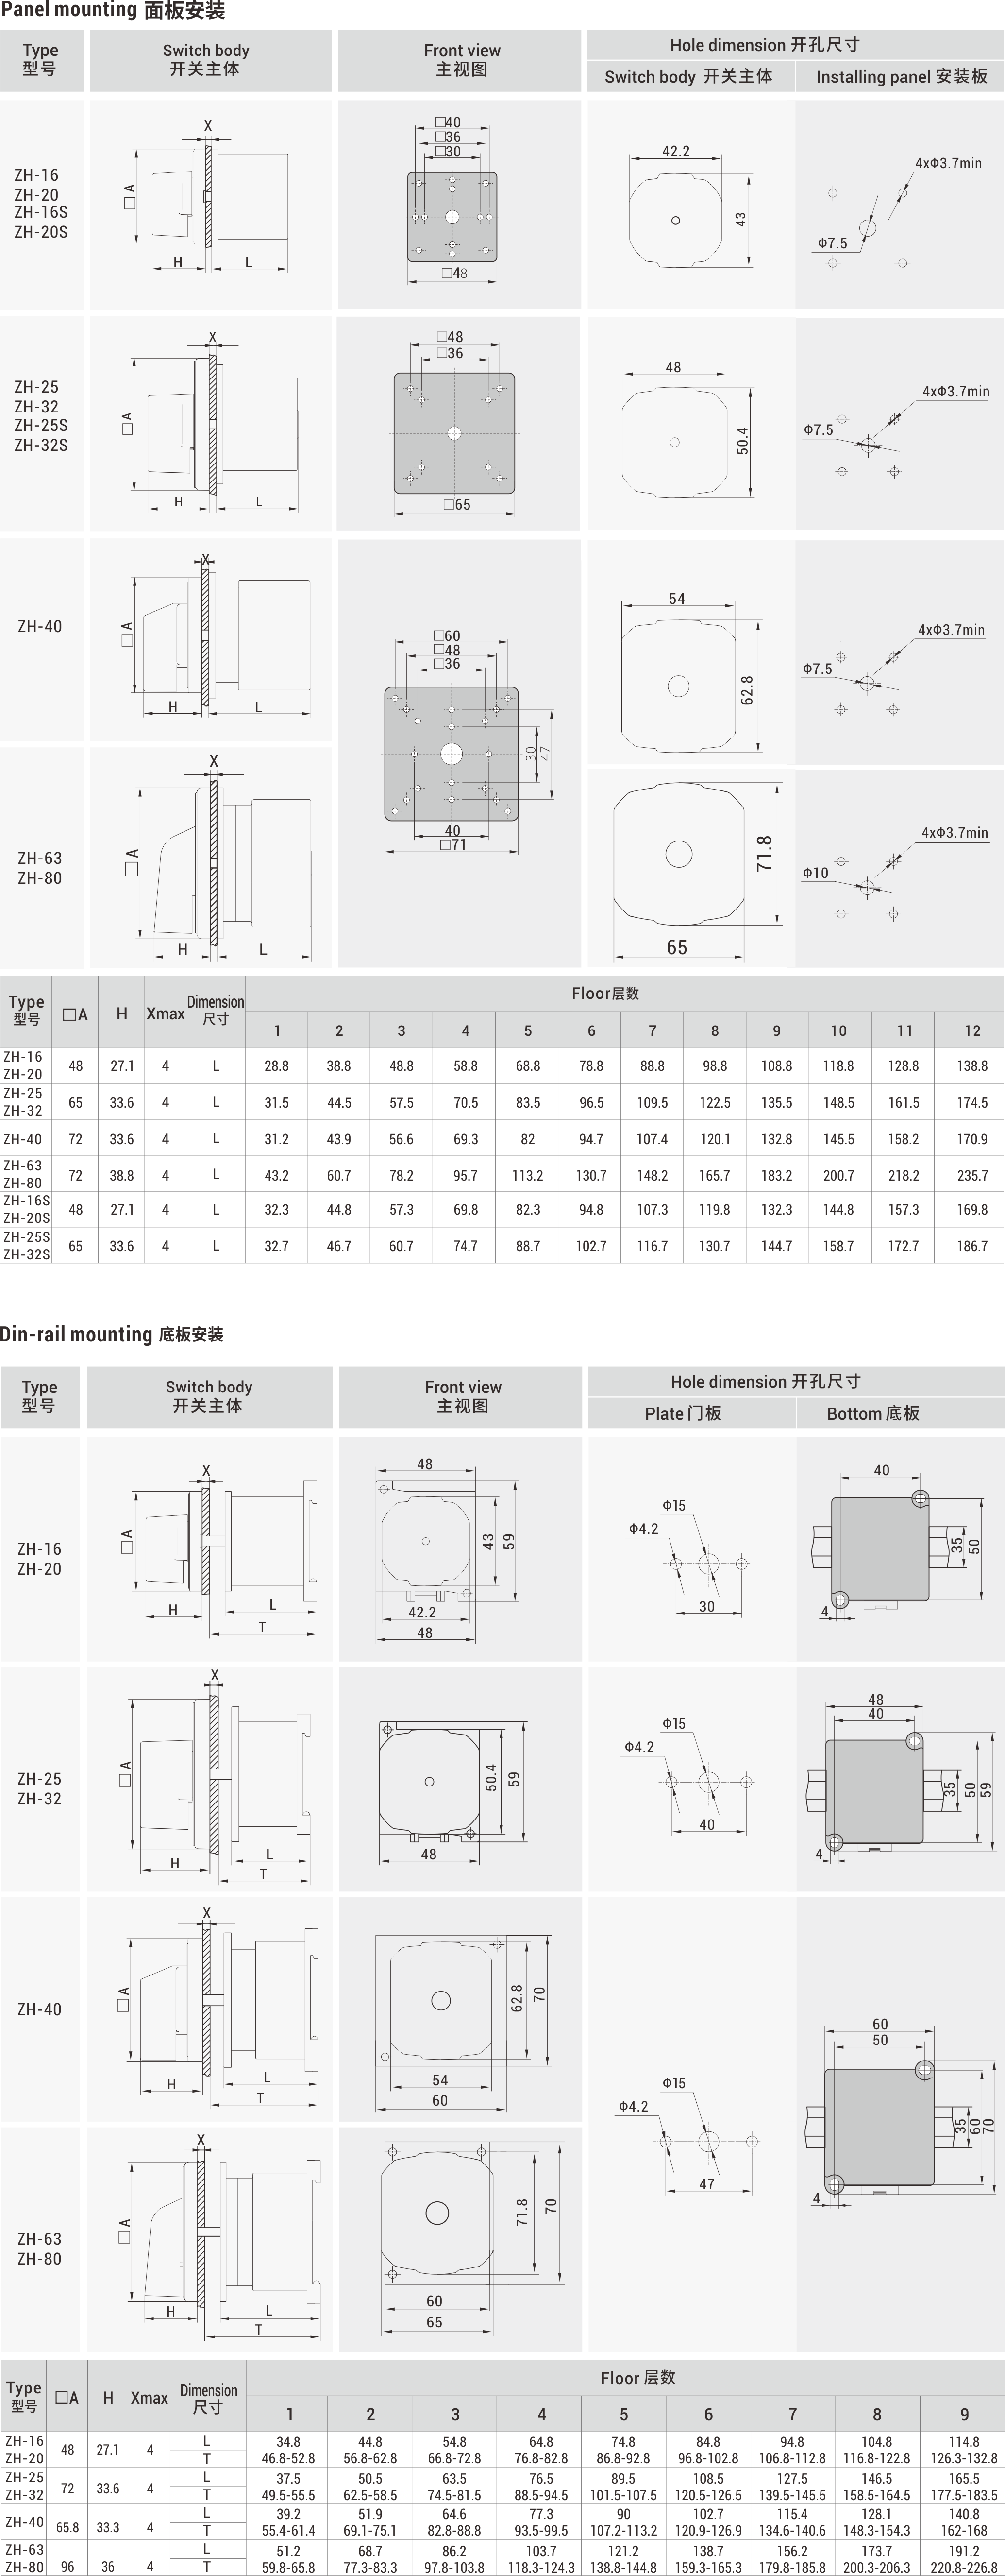Image resolution: width=1005 pixels, height=2576 pixels.
Task: Click floor column header '11'
Action: 904,1030
